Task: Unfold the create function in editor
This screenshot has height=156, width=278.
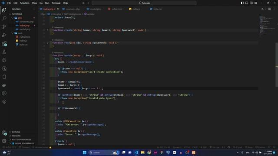Action: pos(48,30)
